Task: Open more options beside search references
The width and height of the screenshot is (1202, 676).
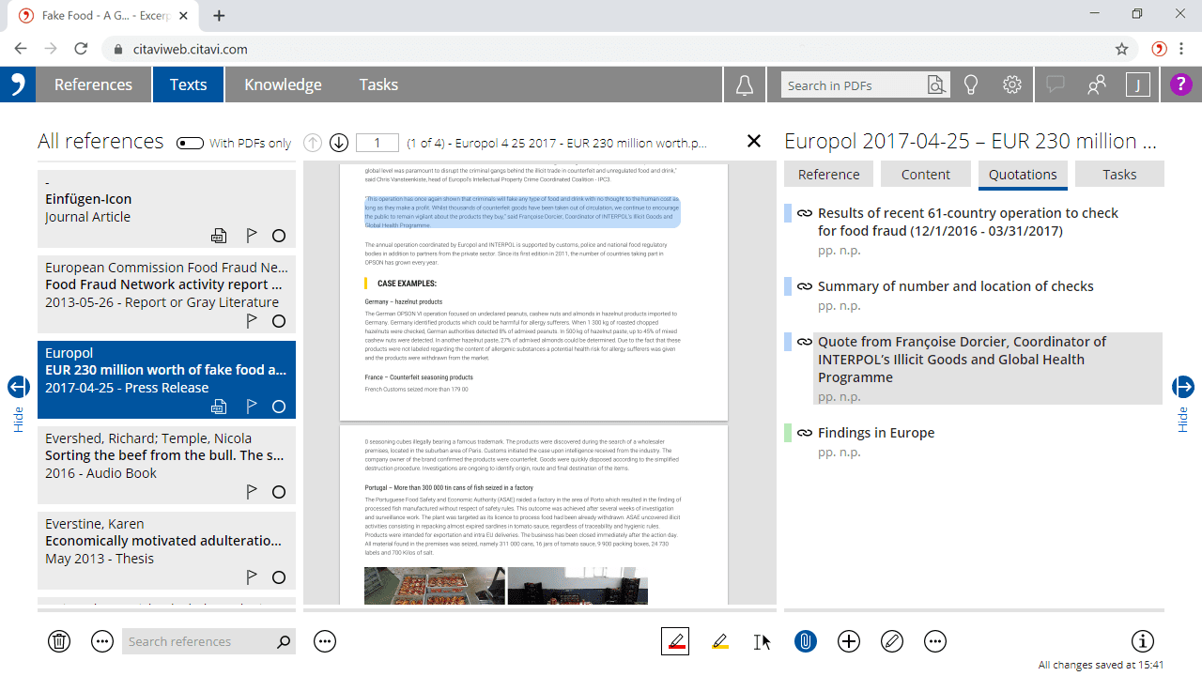Action: click(x=325, y=641)
